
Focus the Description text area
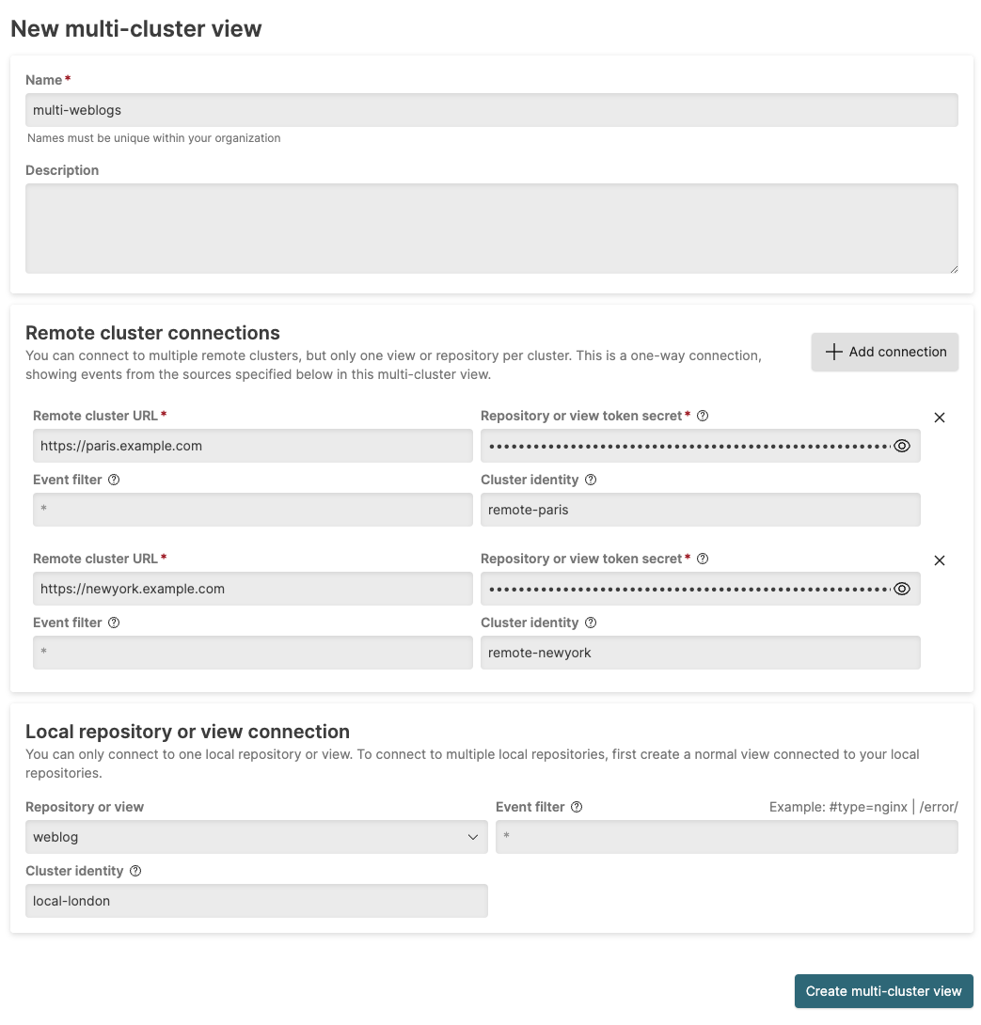point(491,229)
